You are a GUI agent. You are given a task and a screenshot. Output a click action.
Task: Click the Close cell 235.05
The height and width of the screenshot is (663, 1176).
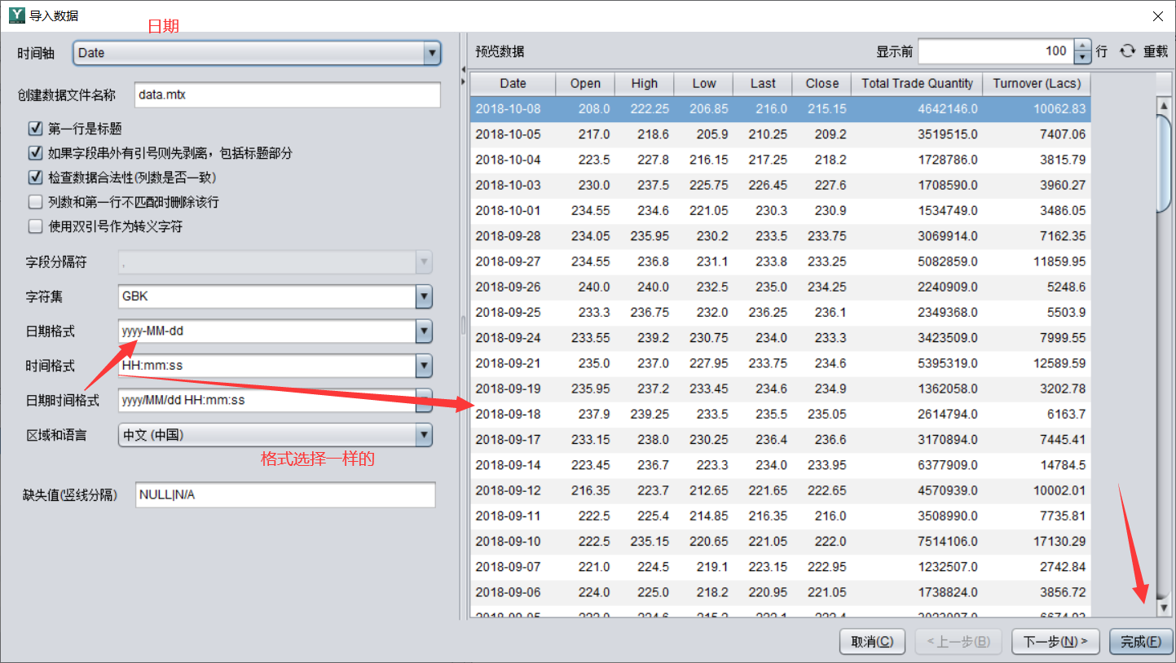(x=821, y=414)
